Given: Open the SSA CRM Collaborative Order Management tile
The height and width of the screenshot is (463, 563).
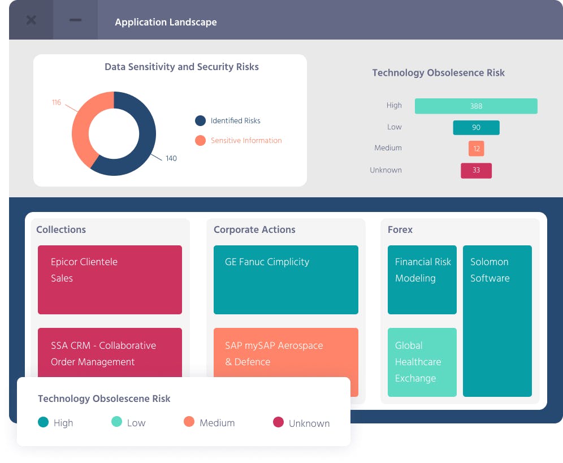Looking at the screenshot, I should coord(110,352).
